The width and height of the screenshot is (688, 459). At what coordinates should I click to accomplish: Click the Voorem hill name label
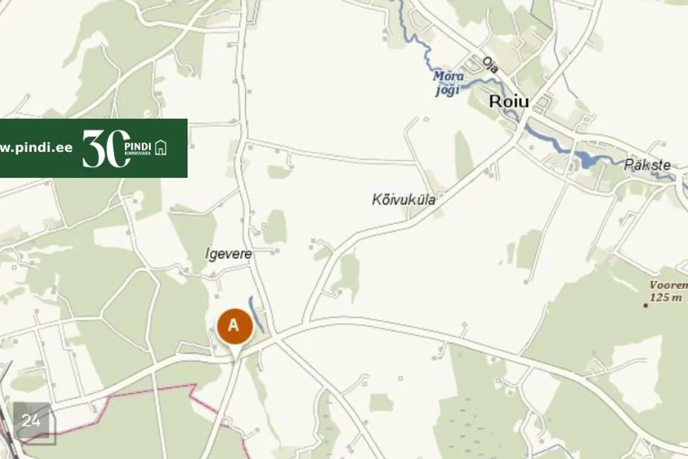point(668,285)
